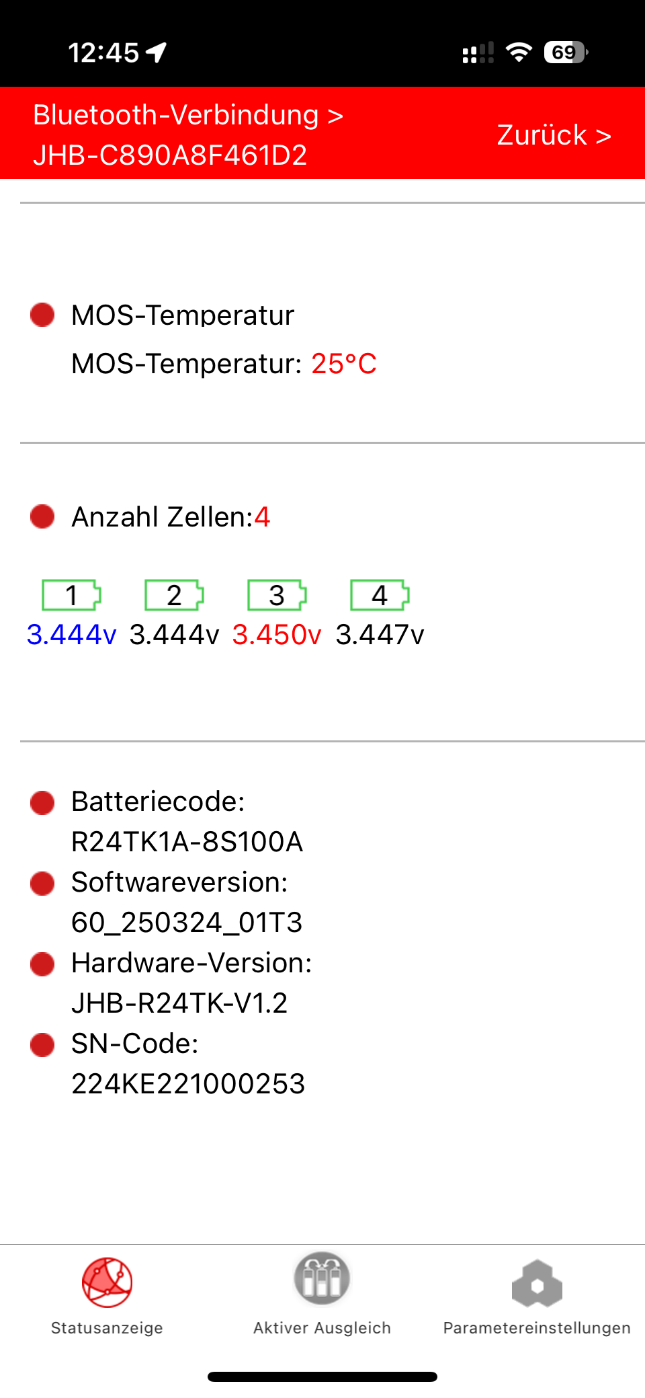Viewport: 645px width, 1398px height.
Task: Select the cell 3 battery icon
Action: coord(277,595)
